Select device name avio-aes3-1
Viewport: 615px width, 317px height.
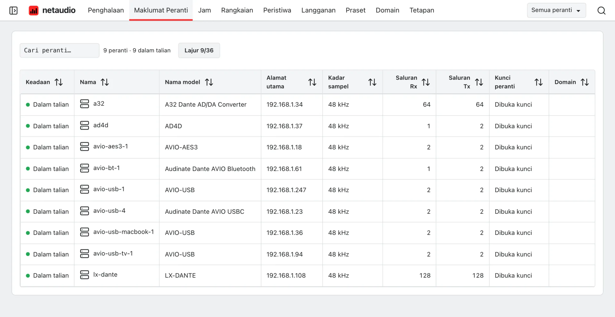[111, 146]
